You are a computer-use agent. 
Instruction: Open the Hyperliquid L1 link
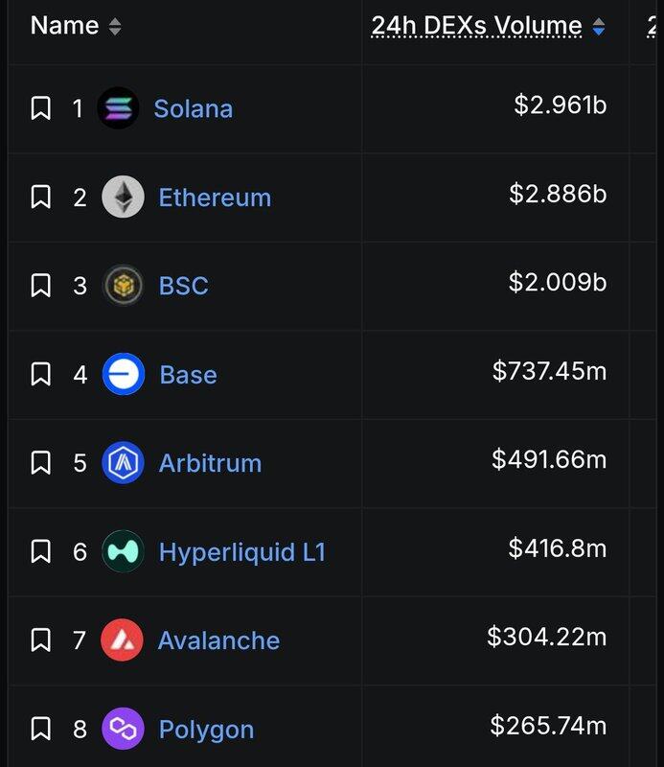coord(241,552)
